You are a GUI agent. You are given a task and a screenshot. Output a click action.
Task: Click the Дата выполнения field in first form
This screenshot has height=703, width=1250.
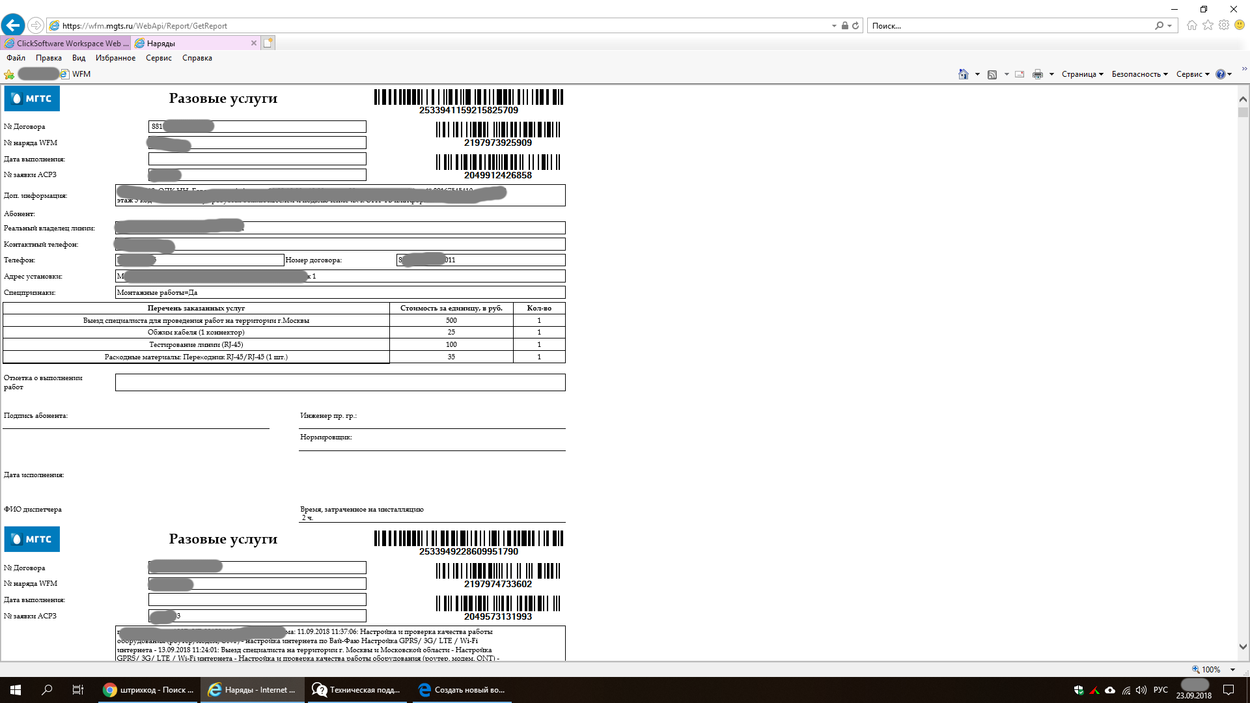[257, 159]
